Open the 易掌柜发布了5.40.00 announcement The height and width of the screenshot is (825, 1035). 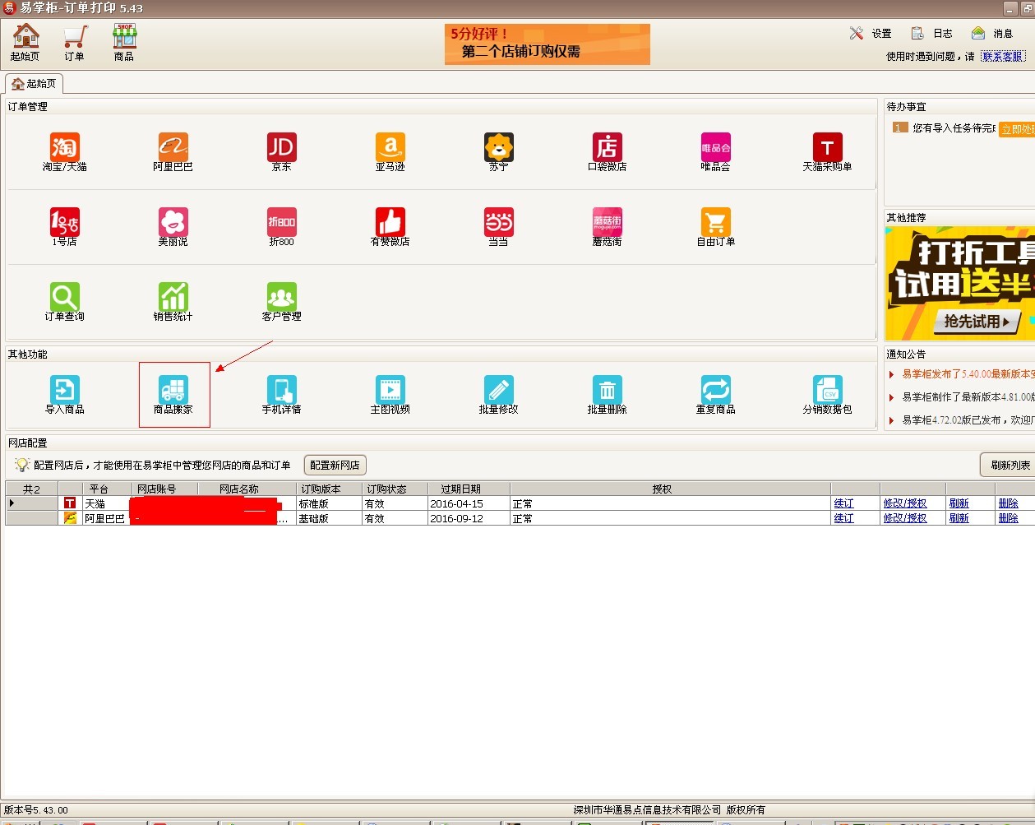[x=968, y=374]
